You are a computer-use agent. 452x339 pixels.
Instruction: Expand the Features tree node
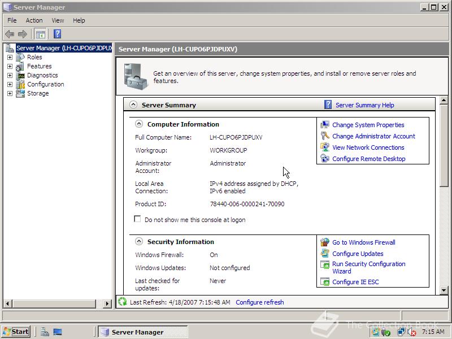pos(10,66)
